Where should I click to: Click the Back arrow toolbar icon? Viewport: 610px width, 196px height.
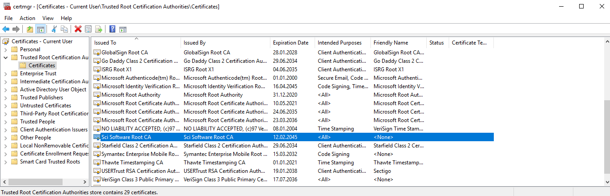(6, 29)
